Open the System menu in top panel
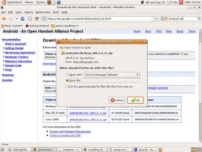The height and width of the screenshot is (152, 202). coord(40,2)
